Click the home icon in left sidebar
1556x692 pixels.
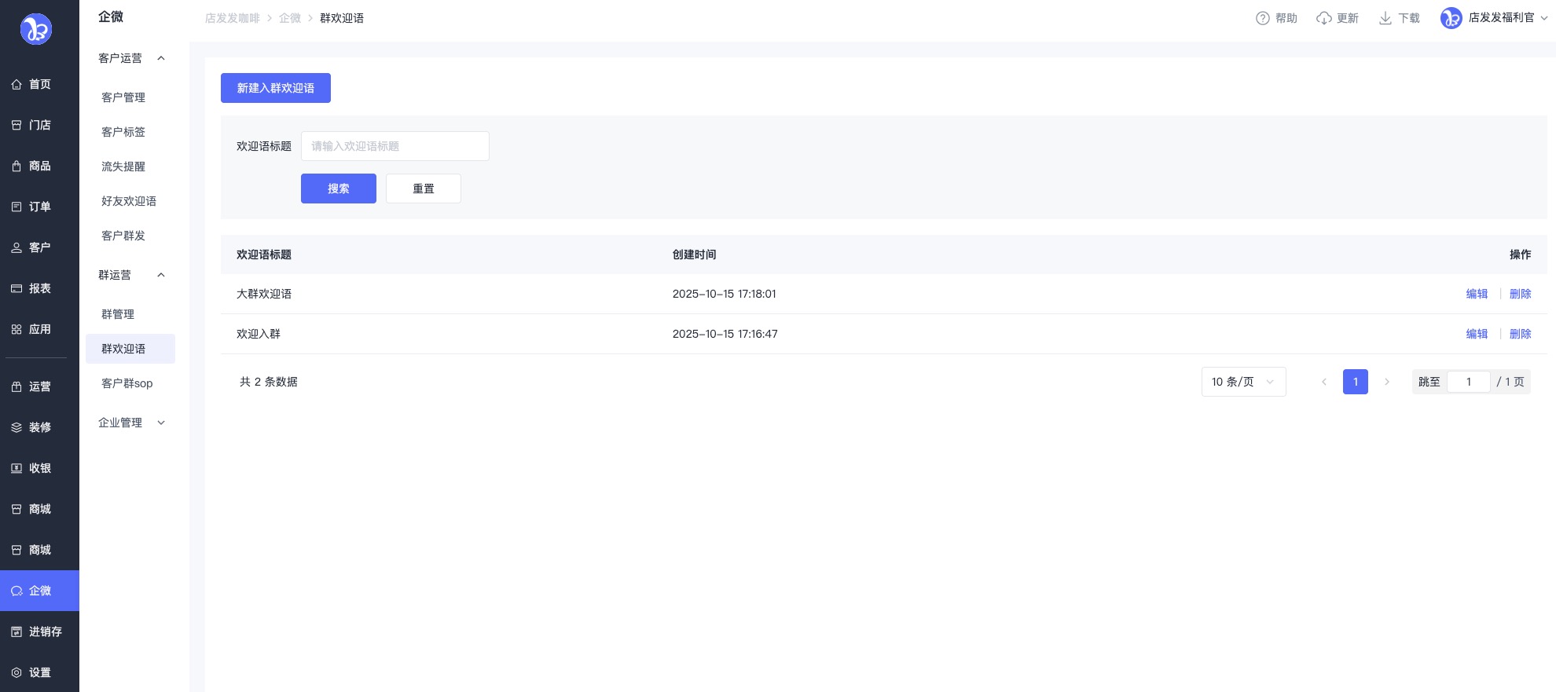pos(17,84)
